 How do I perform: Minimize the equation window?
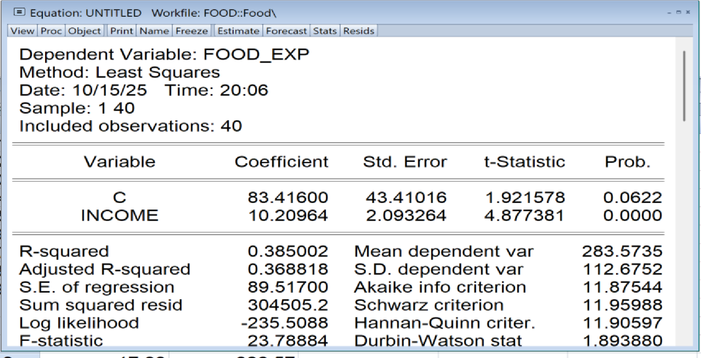[x=669, y=12]
